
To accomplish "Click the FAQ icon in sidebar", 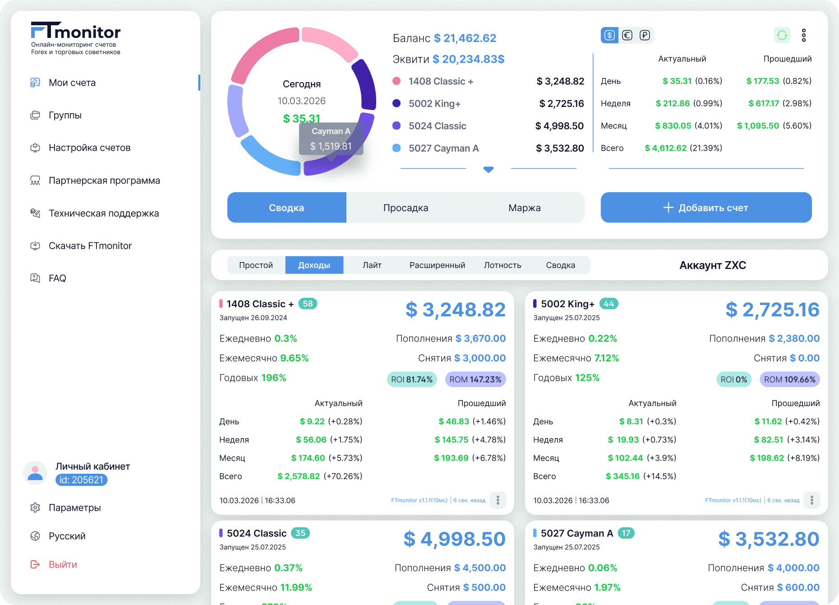I will pos(35,278).
